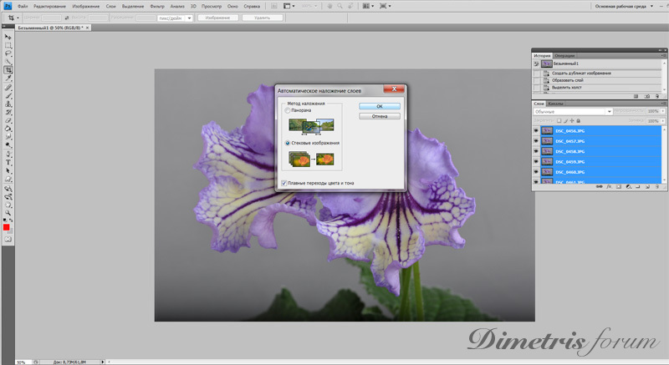Viewport: 669px width, 365px height.
Task: Open the layer style fx menu
Action: point(609,186)
